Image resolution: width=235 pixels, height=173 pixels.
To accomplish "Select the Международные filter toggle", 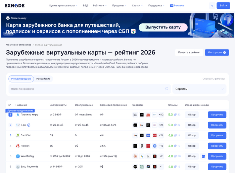I will 21,79.
